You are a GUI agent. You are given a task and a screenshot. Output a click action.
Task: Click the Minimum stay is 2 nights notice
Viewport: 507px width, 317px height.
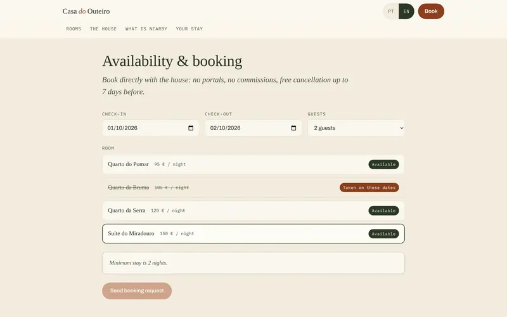click(253, 263)
